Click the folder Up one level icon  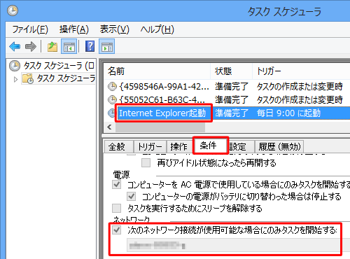[x=52, y=47]
